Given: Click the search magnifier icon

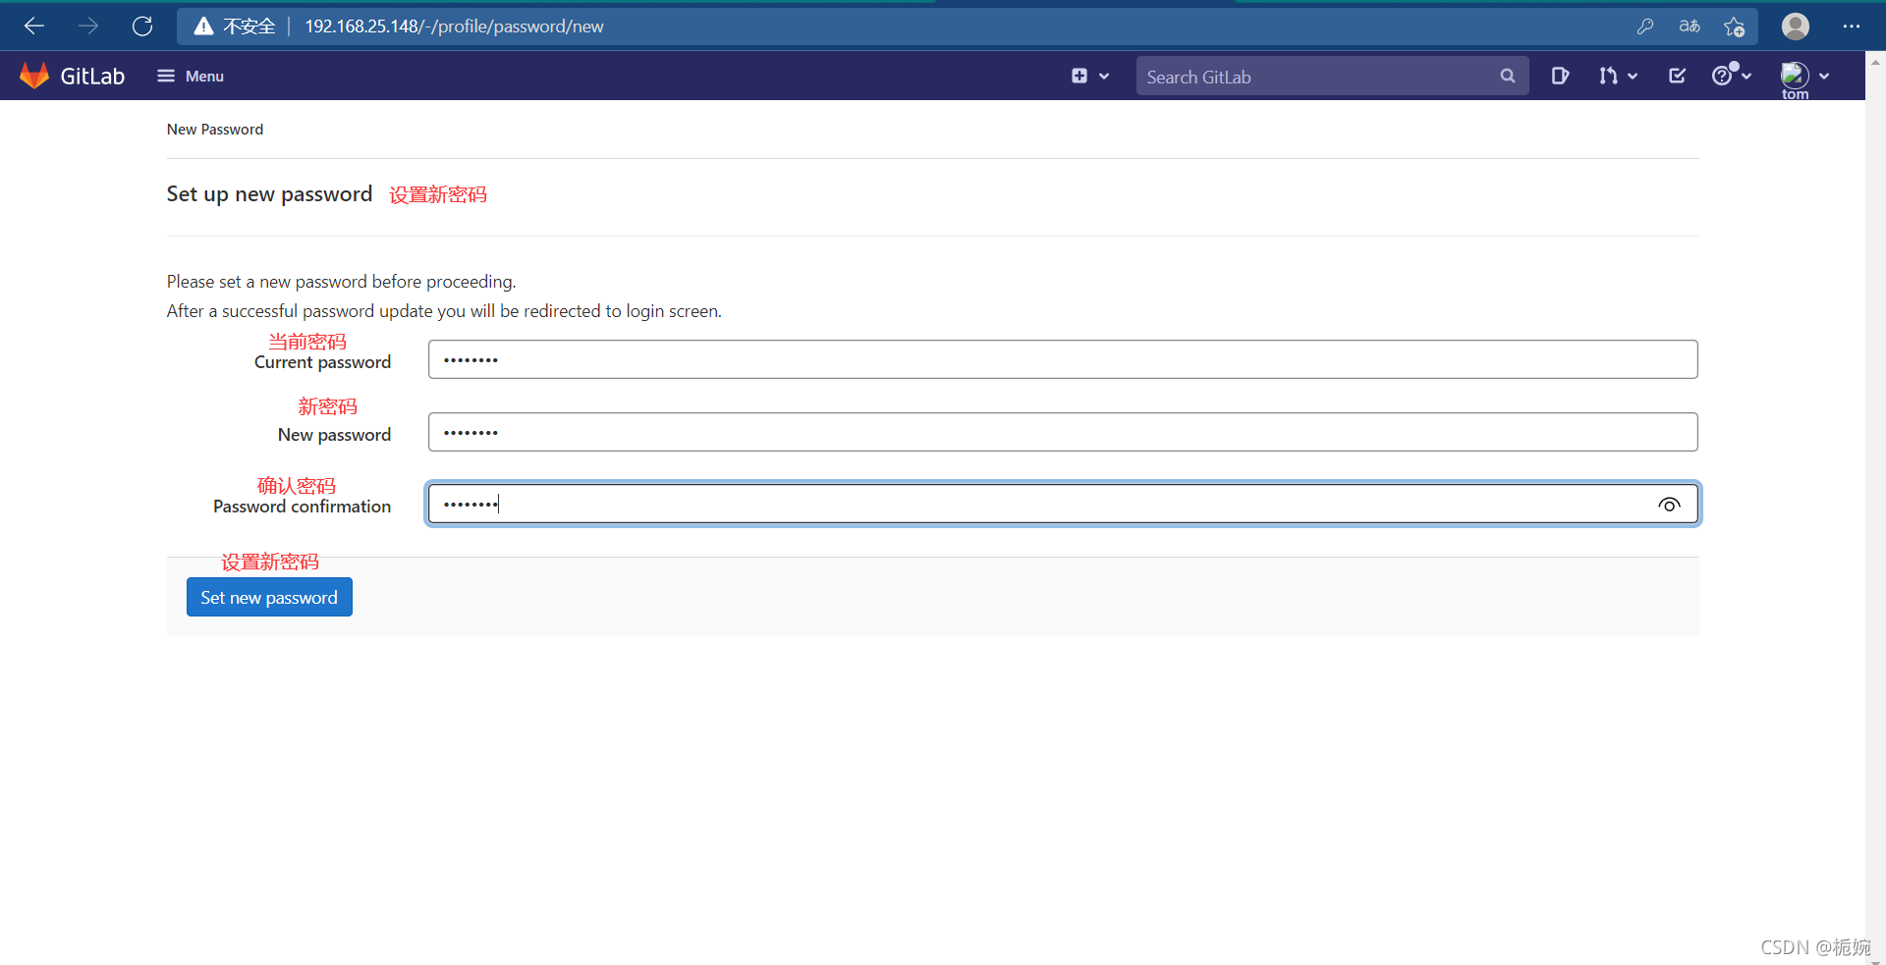Looking at the screenshot, I should (x=1508, y=76).
